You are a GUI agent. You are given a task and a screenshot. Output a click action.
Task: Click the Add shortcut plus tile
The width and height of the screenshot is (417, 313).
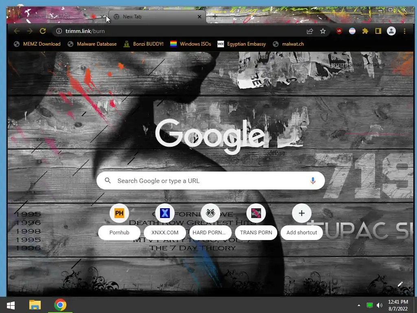[302, 213]
